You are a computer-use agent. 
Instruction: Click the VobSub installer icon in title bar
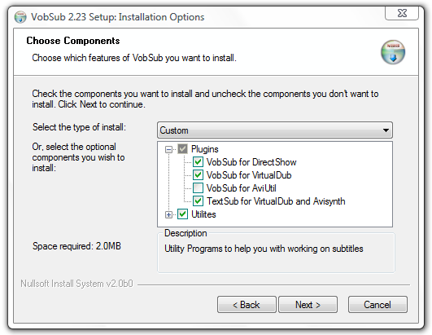click(x=20, y=17)
